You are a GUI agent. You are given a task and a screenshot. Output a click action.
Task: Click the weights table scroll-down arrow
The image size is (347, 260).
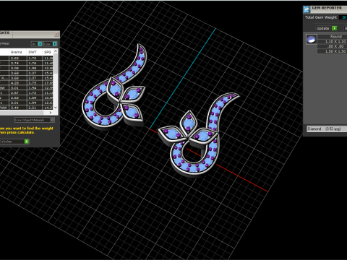[x=56, y=108]
